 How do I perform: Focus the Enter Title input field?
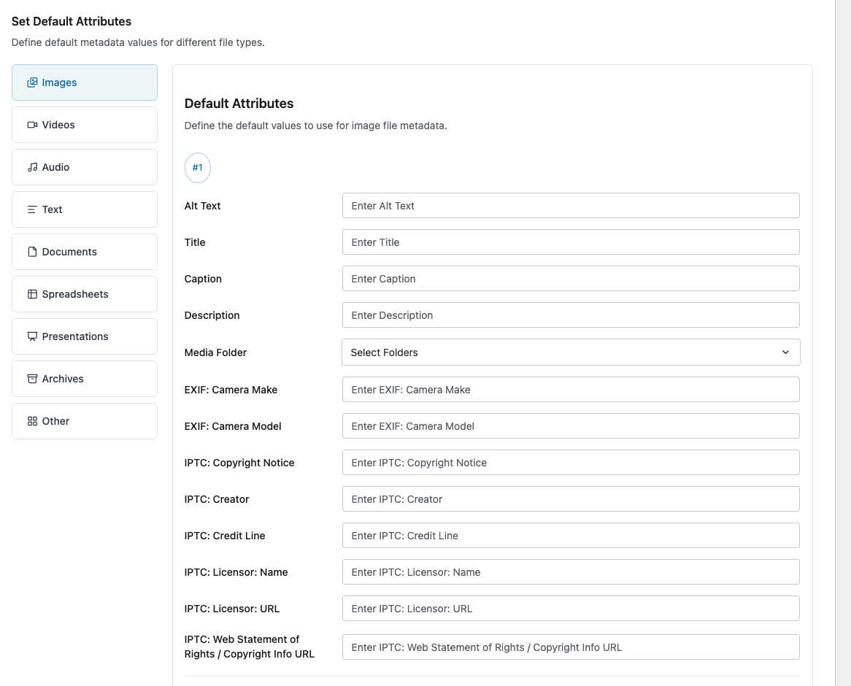point(571,242)
